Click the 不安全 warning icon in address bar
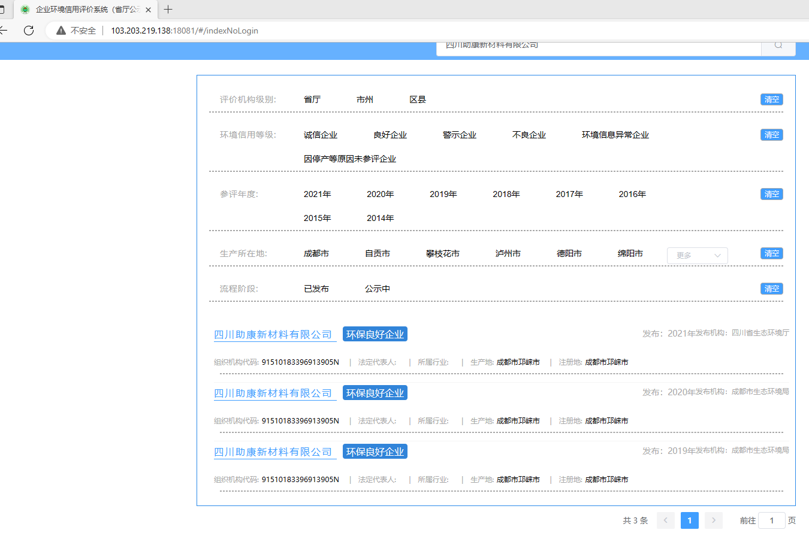 click(60, 30)
